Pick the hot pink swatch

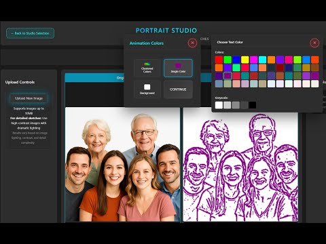(x=289, y=60)
